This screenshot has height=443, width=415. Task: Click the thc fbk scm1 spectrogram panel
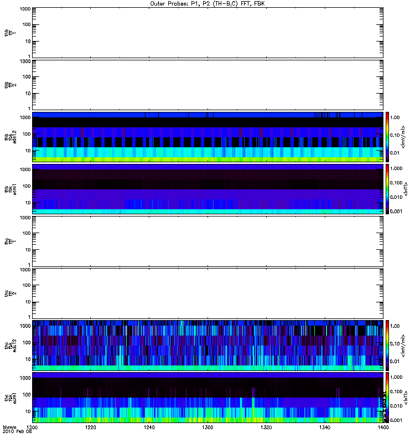click(207, 398)
